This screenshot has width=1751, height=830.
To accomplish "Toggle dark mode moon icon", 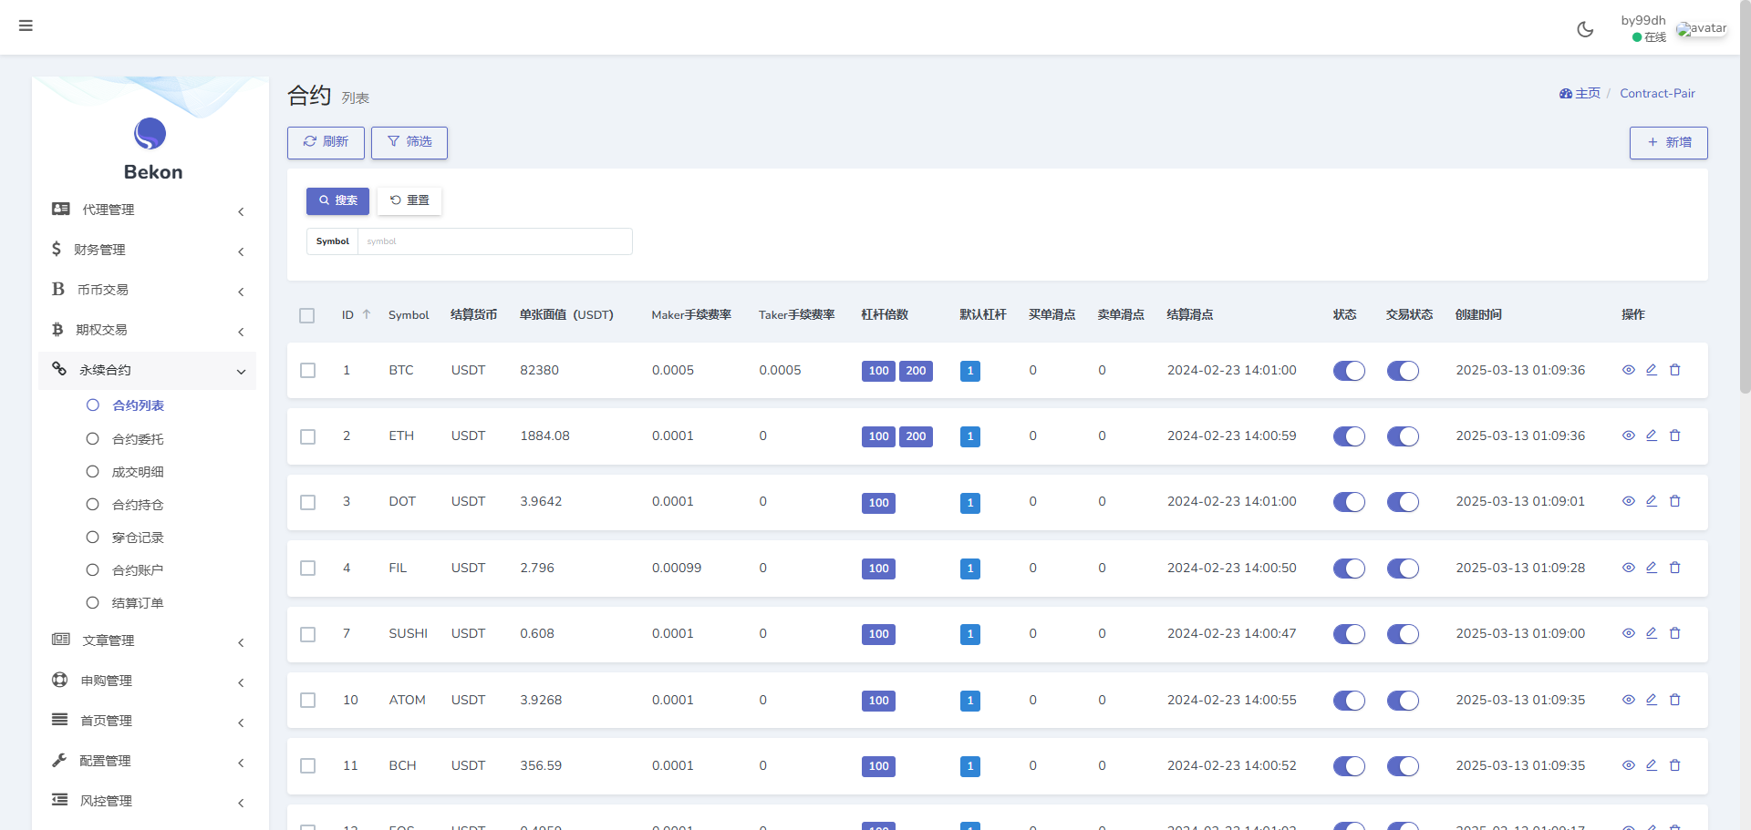I will [1585, 29].
